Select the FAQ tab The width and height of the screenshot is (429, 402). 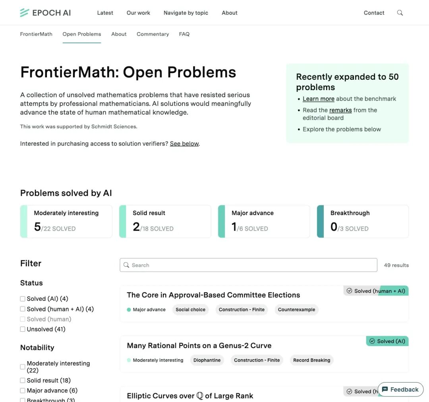pos(184,34)
